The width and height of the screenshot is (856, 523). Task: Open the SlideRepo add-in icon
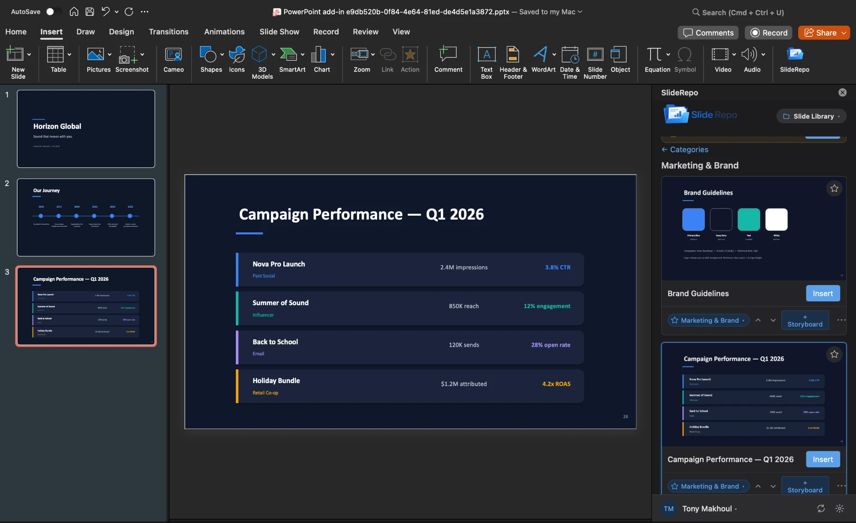point(795,54)
